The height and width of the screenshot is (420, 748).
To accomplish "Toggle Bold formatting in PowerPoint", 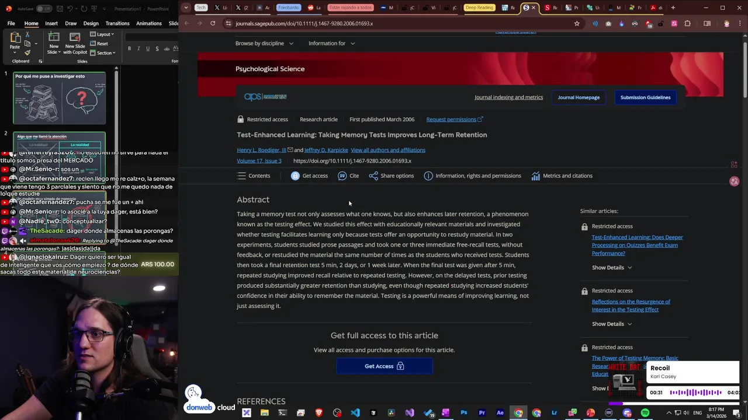I will 130,48.
